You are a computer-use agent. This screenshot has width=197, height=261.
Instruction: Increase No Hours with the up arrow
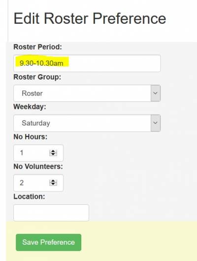(53, 151)
